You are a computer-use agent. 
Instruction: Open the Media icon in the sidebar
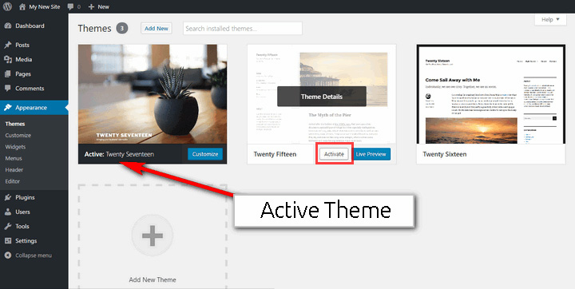point(8,59)
